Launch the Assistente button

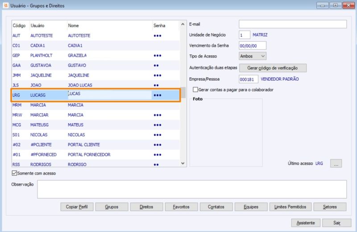[306, 223]
